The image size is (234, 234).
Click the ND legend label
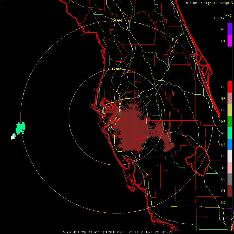[x=223, y=203]
